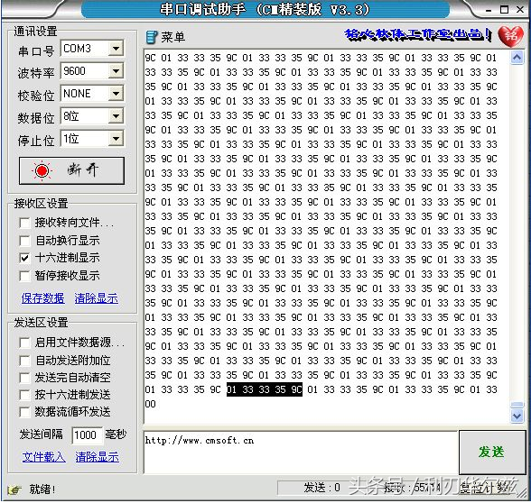Enable 发送完自动清空 checkbox
The width and height of the screenshot is (531, 503).
pyautogui.click(x=24, y=378)
